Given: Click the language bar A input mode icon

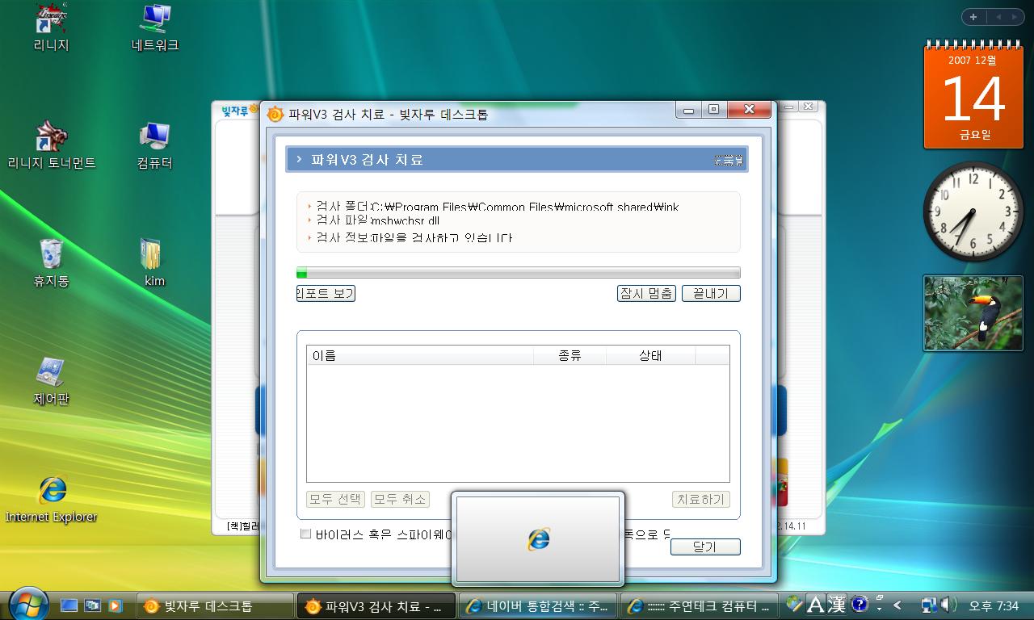Looking at the screenshot, I should [x=816, y=604].
